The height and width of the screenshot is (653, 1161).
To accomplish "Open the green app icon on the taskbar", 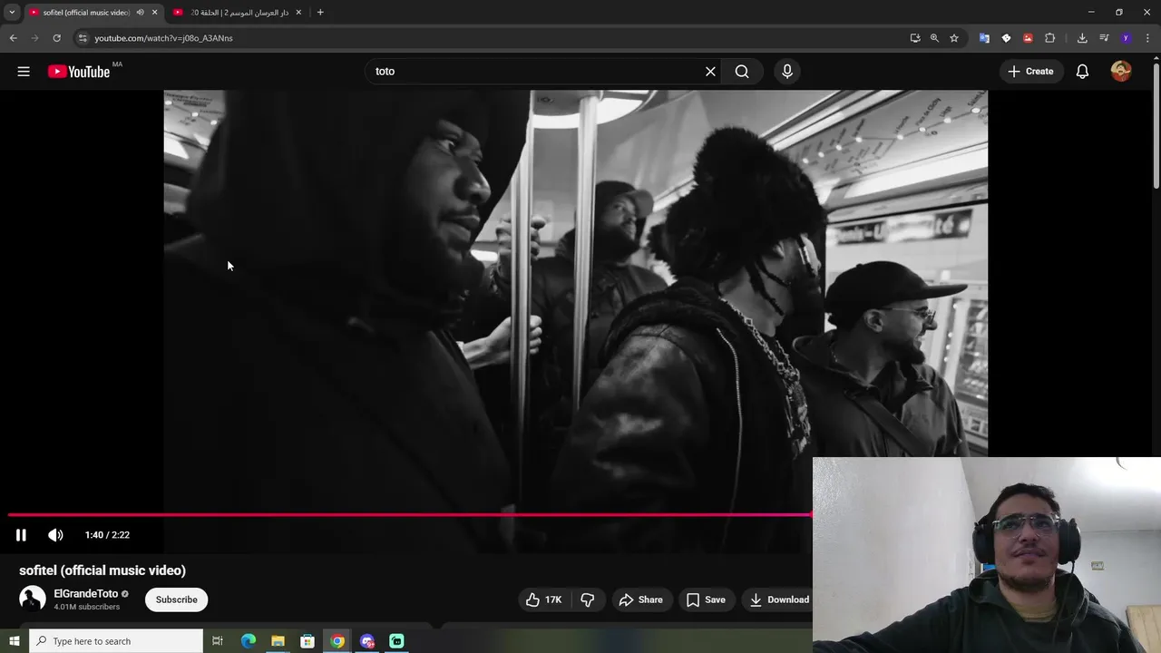I will pyautogui.click(x=396, y=641).
